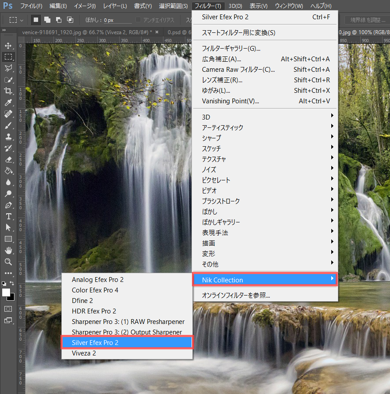Viewport: 390px width, 394px height.
Task: Select the Dodge tool
Action: click(8, 194)
